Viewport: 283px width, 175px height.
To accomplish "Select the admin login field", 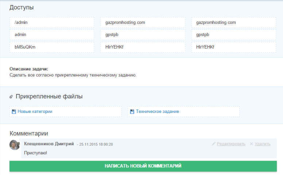I will click(x=52, y=35).
